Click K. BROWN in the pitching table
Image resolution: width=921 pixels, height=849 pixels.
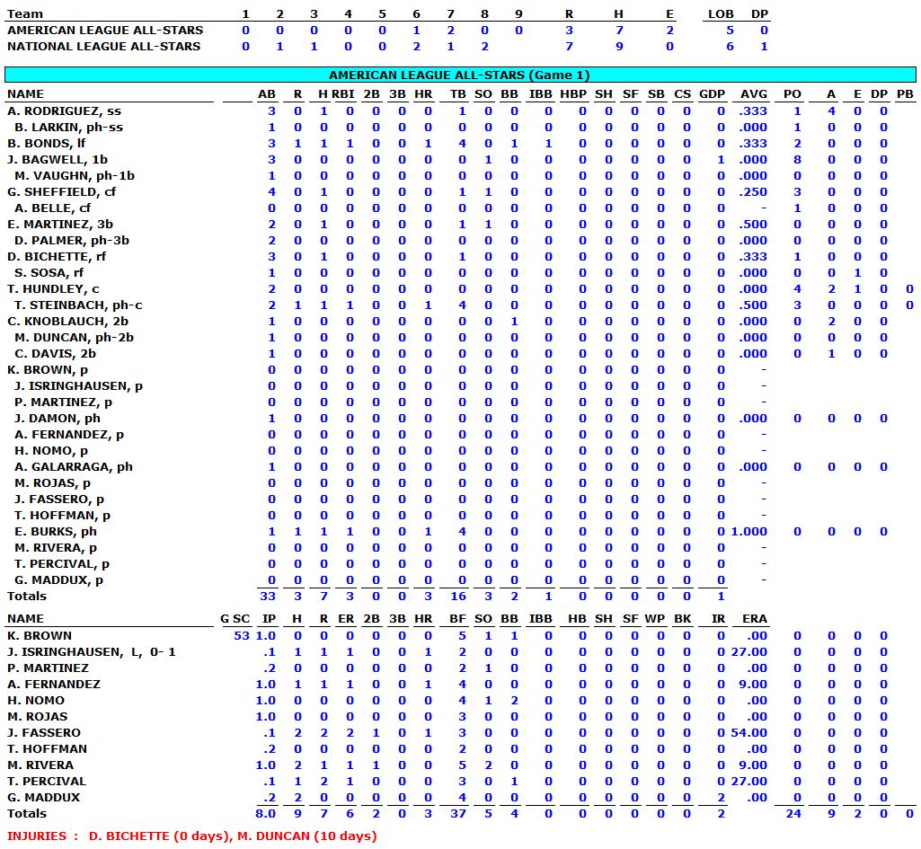pyautogui.click(x=40, y=636)
